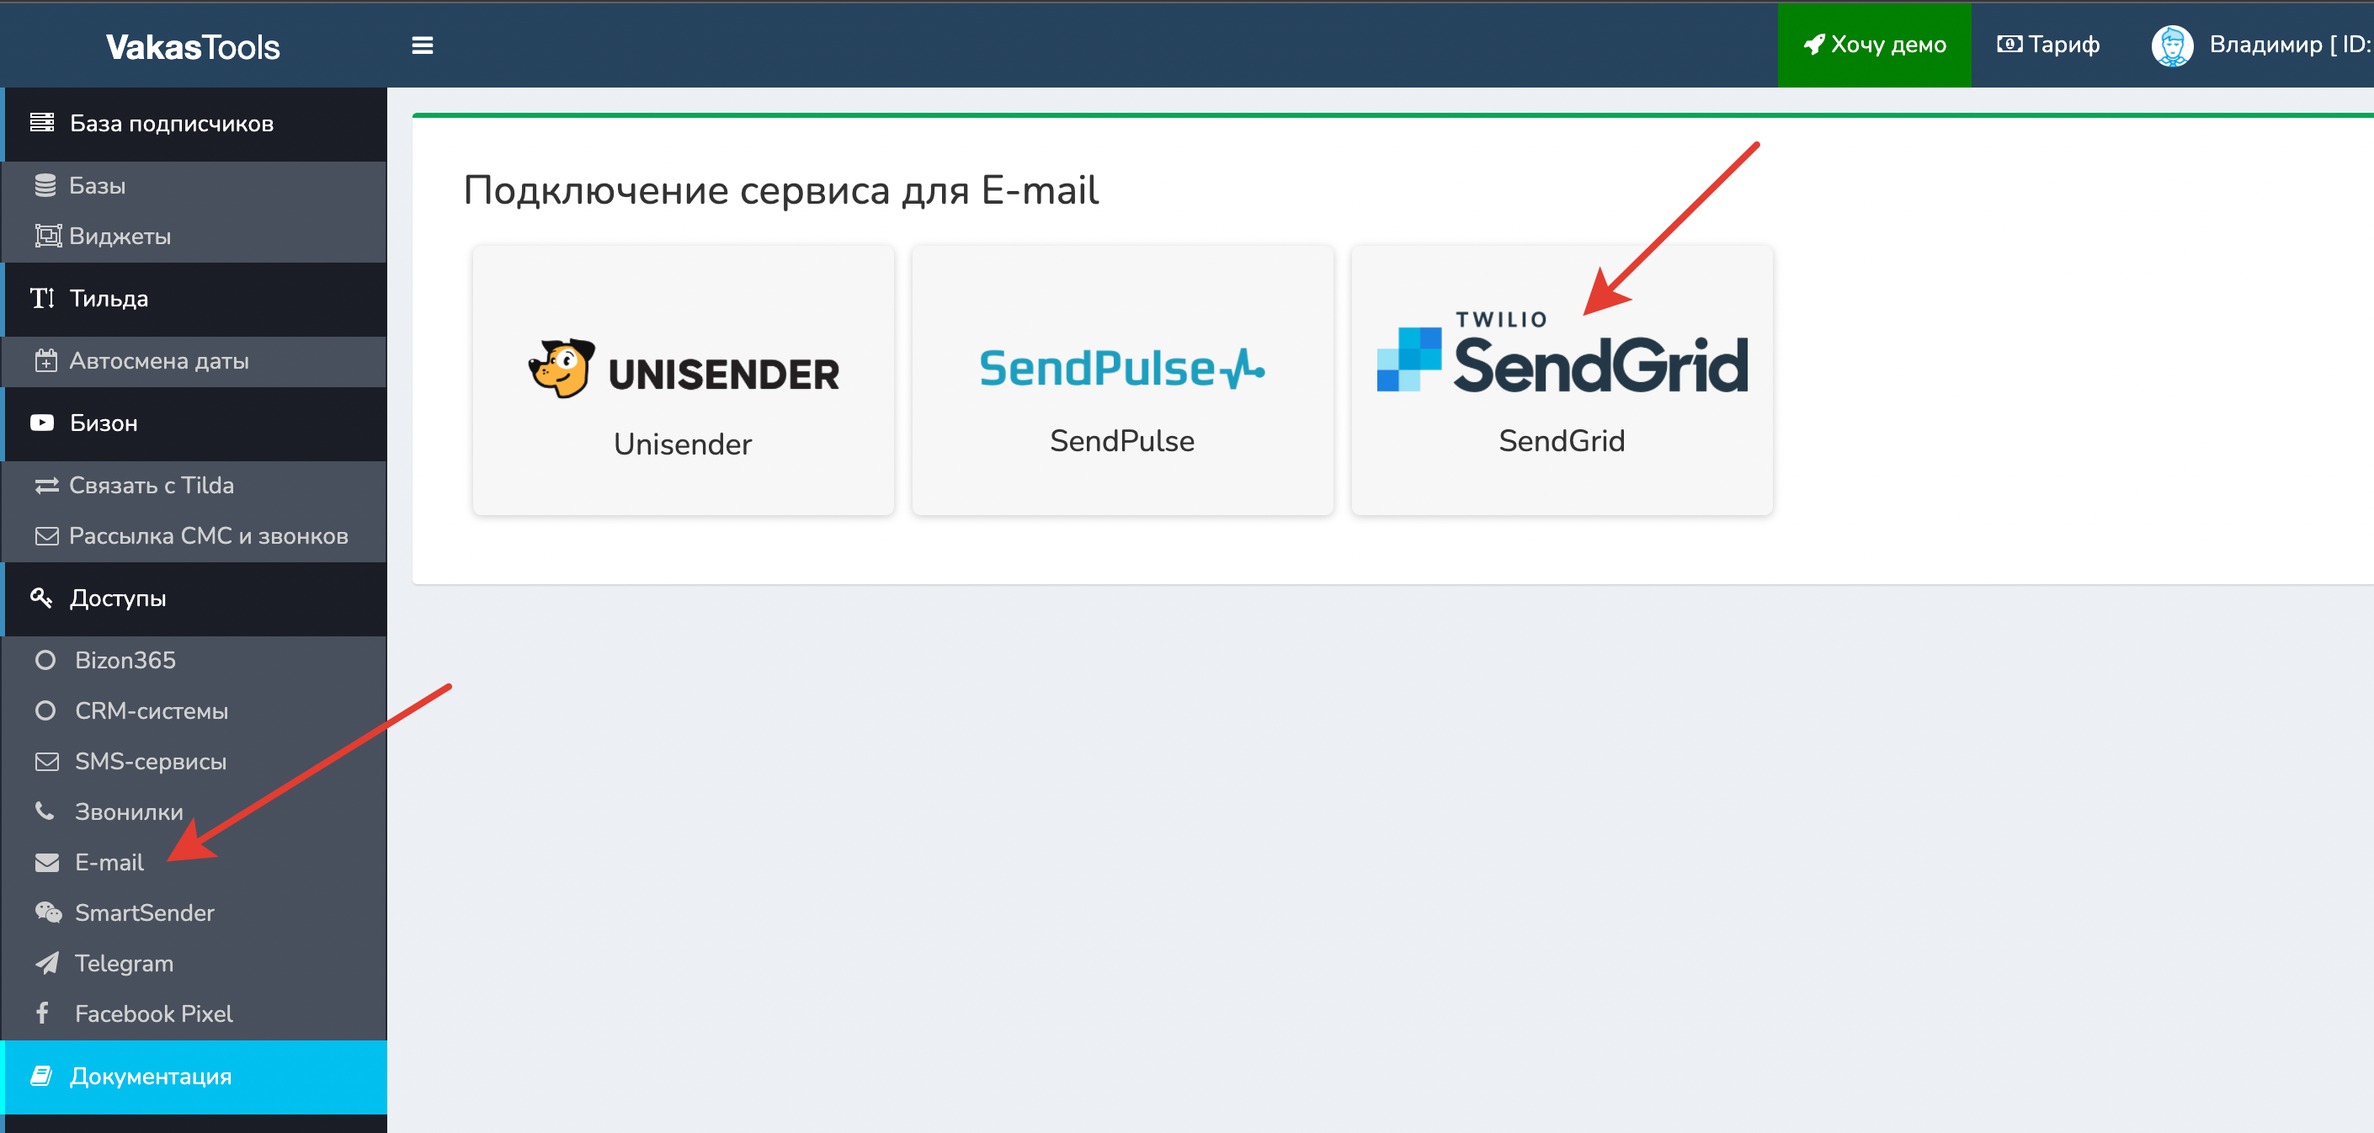The width and height of the screenshot is (2374, 1133).
Task: Choose the Unisender service card
Action: 683,380
